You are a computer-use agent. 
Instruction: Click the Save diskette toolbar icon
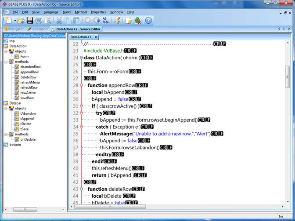tap(30, 20)
